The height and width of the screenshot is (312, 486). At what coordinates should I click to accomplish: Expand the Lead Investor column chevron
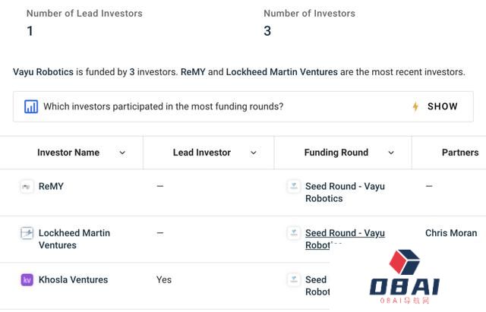253,153
